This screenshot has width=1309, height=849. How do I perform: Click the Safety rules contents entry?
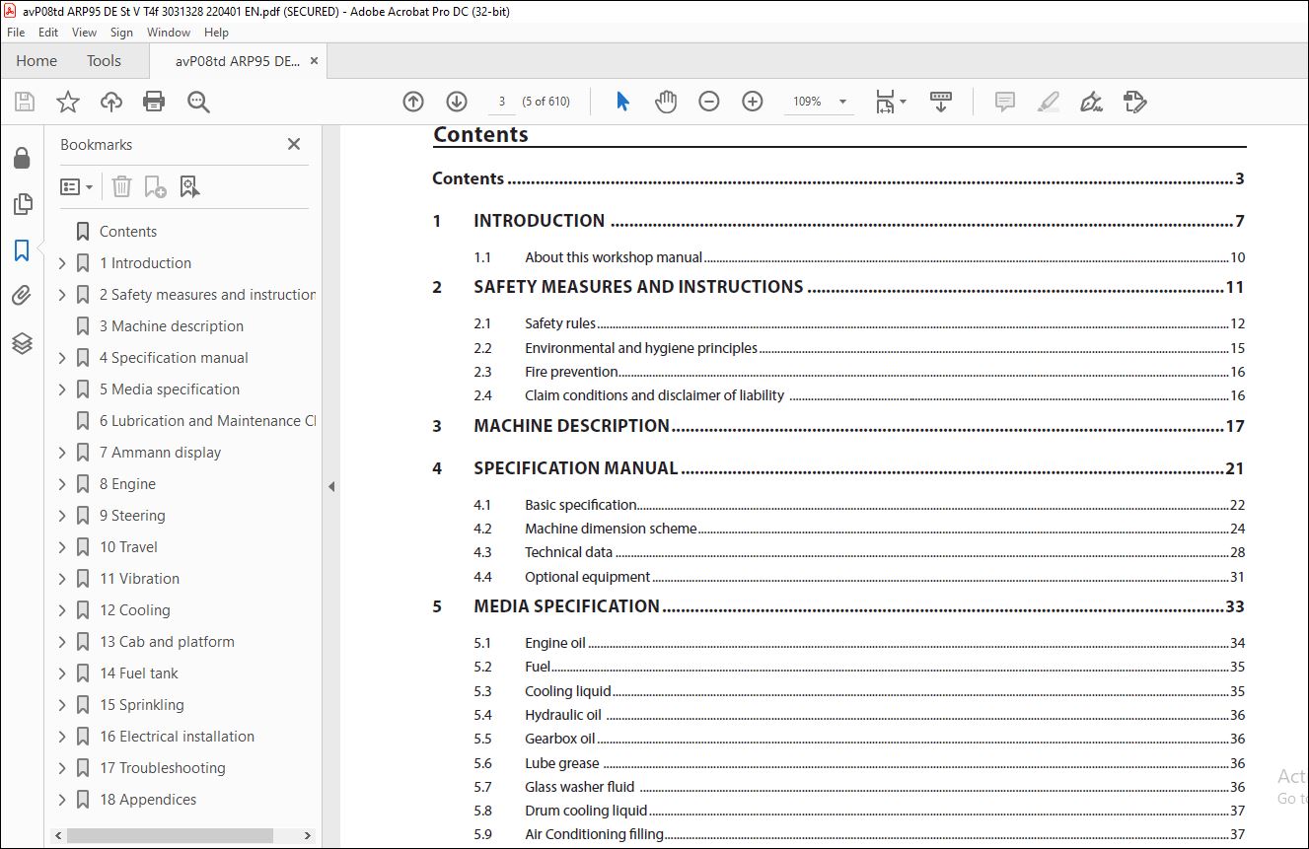[x=560, y=323]
